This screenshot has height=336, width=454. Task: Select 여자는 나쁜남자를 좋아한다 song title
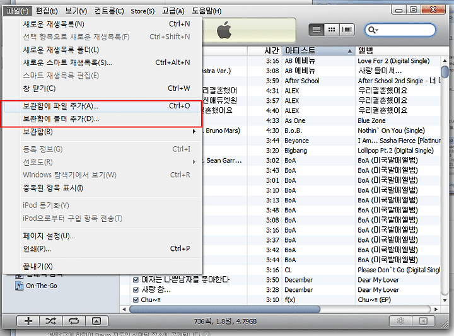[x=185, y=280]
